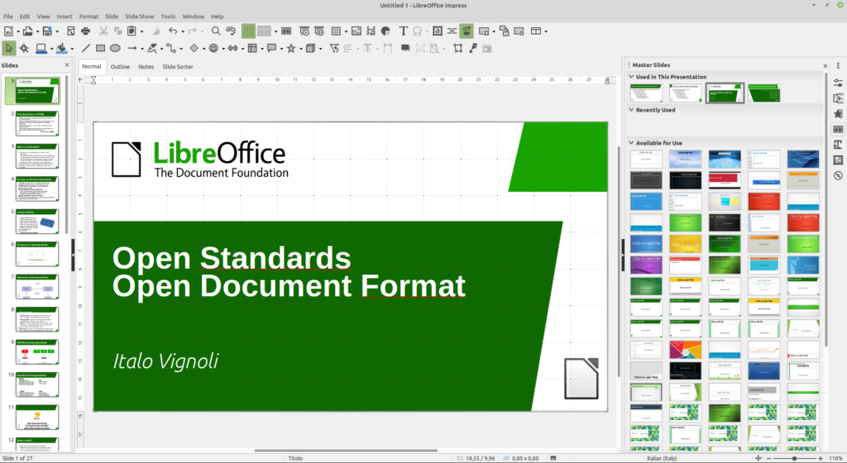The height and width of the screenshot is (463, 847).
Task: Click the Line Color swatch button
Action: pos(41,49)
